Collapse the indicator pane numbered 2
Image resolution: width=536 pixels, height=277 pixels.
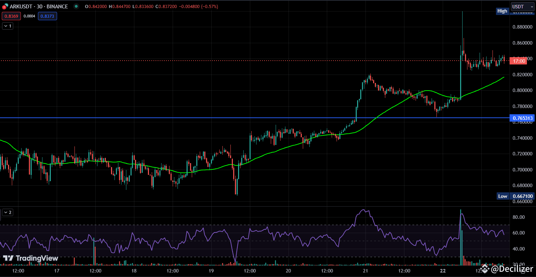pos(7,212)
